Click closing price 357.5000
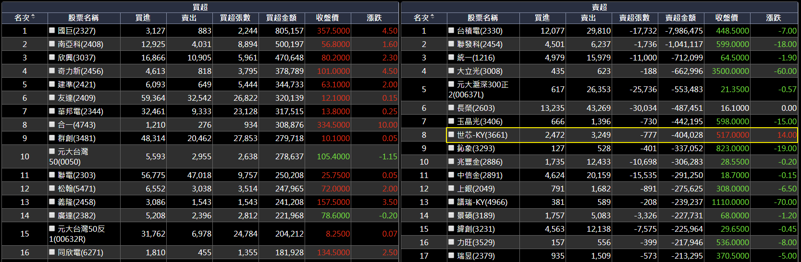The image size is (801, 262). 333,31
